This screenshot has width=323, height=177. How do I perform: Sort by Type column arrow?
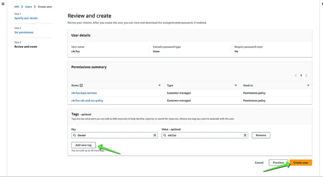click(235, 85)
